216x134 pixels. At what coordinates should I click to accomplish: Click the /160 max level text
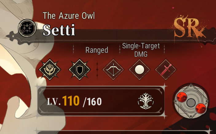[92, 102]
